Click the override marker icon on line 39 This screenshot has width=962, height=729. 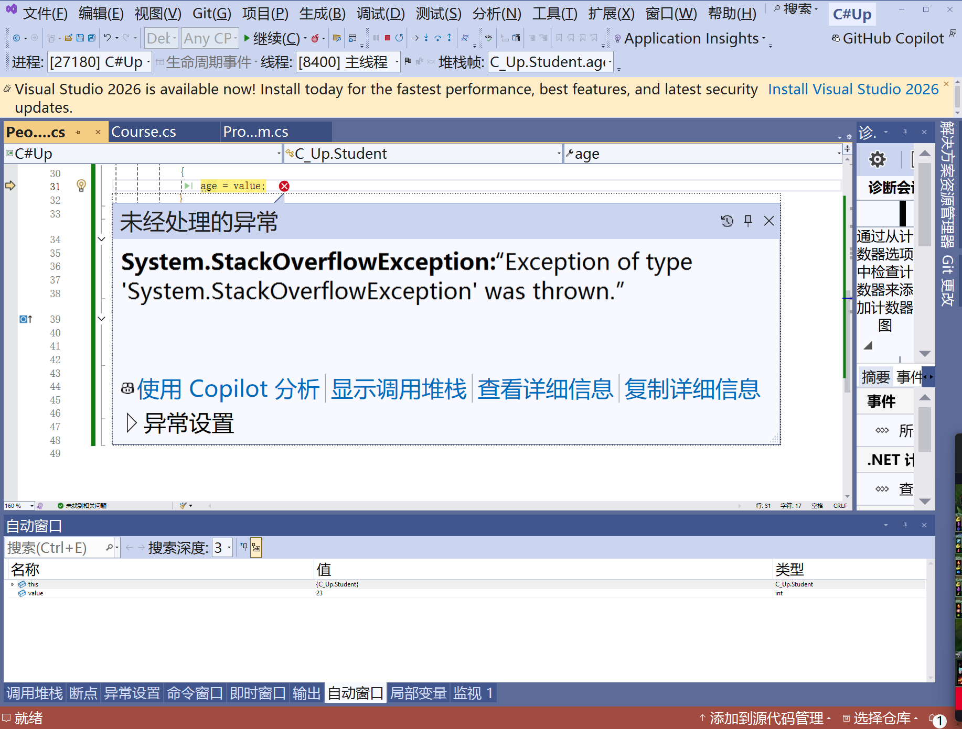[x=26, y=319]
